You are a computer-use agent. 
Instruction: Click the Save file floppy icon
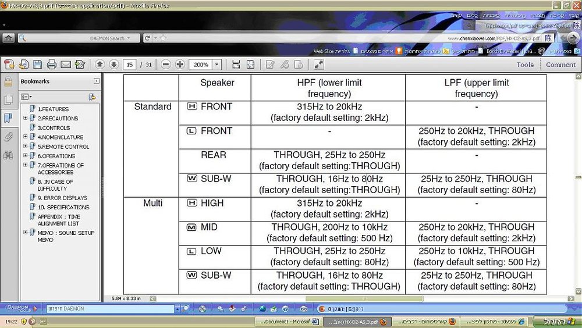[37, 65]
